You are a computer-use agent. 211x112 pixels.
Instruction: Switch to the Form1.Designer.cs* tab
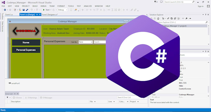50,15
